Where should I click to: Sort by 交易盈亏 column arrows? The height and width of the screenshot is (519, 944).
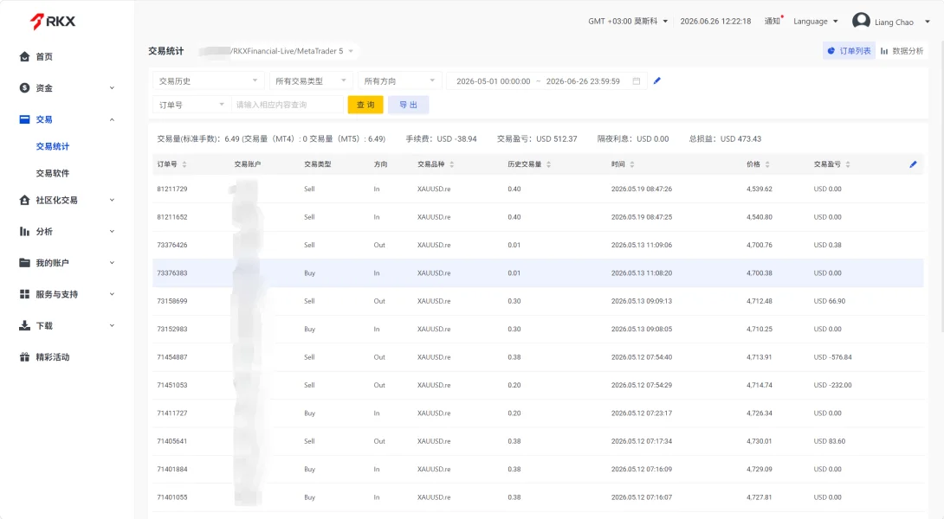[x=848, y=164]
